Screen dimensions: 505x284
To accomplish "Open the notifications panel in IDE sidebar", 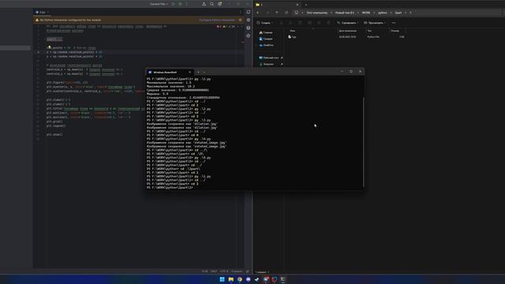I will pyautogui.click(x=249, y=12).
